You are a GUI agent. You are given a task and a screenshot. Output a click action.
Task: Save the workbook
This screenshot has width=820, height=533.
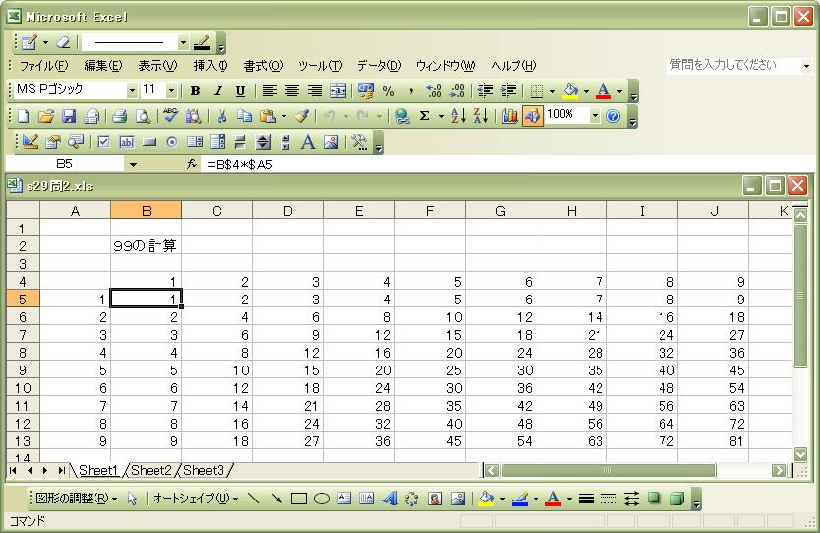click(69, 116)
